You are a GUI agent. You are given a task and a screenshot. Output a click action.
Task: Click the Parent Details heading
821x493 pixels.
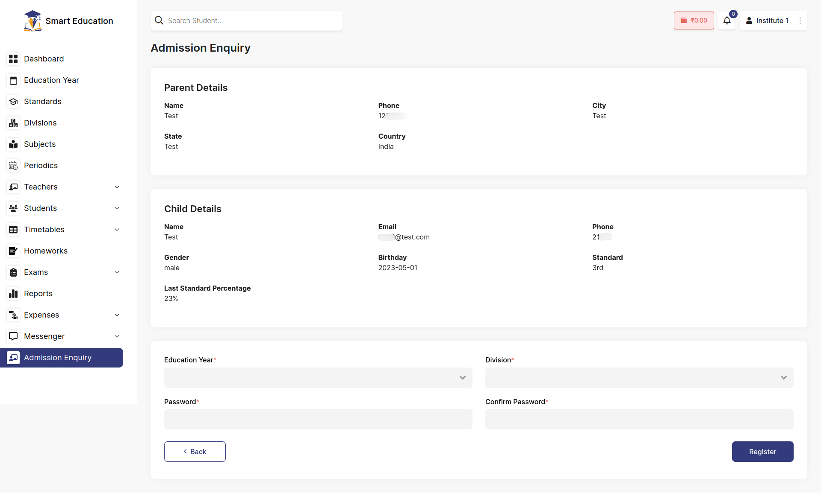[x=196, y=88]
